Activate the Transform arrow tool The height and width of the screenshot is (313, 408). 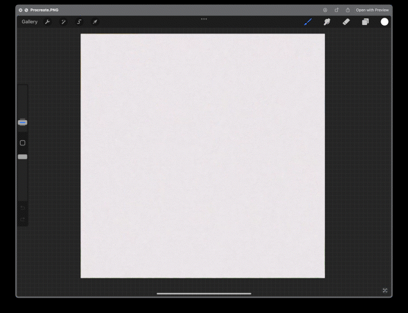point(95,22)
